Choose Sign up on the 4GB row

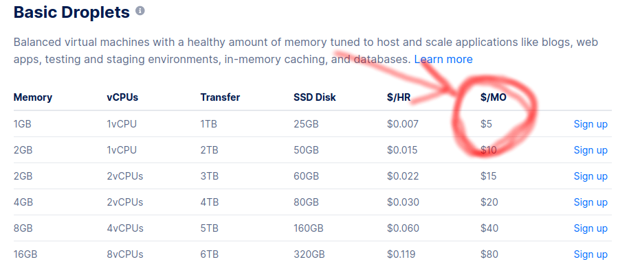(x=591, y=202)
